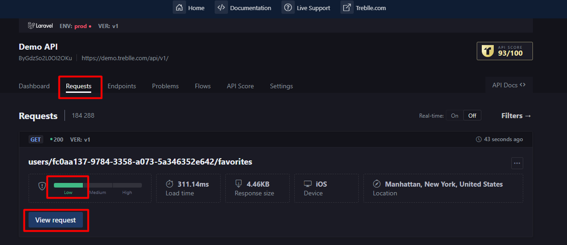Click the 184 288 requests count
The width and height of the screenshot is (567, 245).
(83, 115)
